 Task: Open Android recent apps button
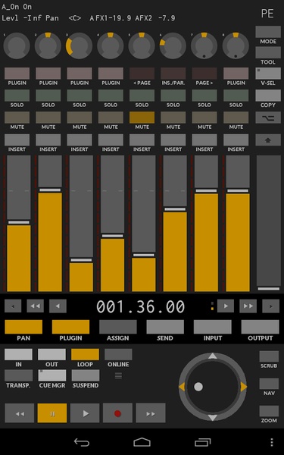(202, 442)
